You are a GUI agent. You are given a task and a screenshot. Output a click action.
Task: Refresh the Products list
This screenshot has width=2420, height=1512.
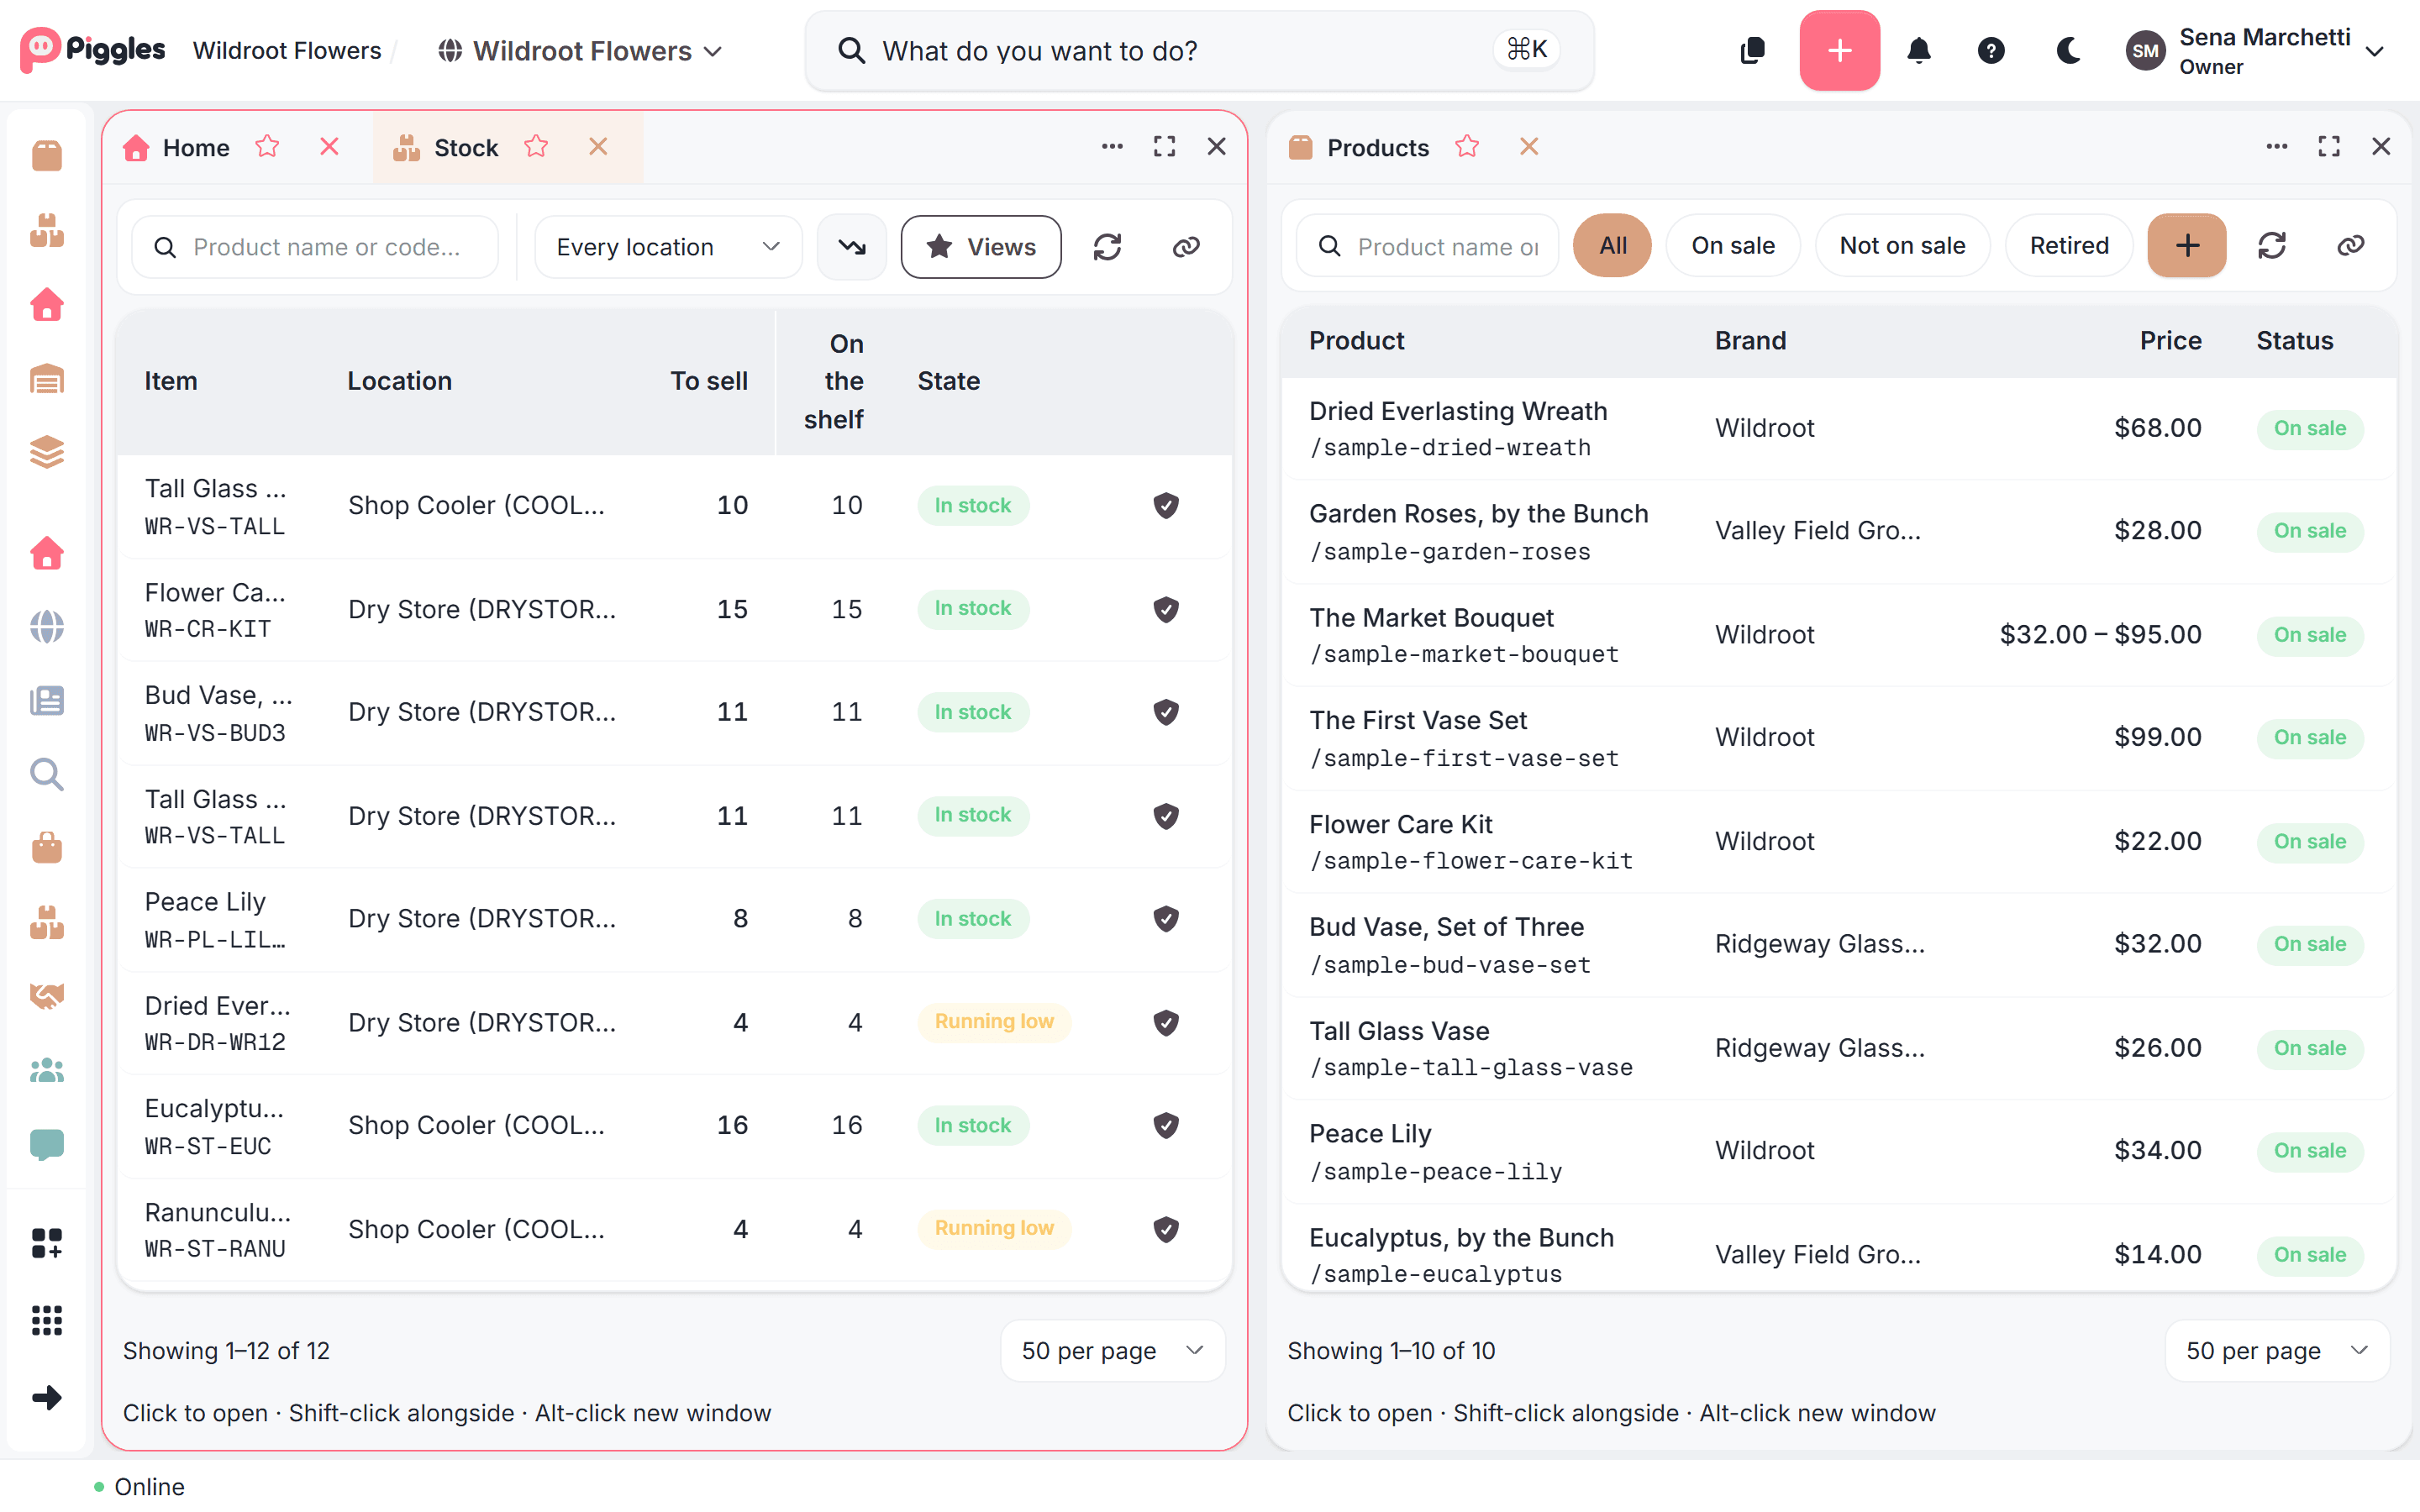(2271, 245)
